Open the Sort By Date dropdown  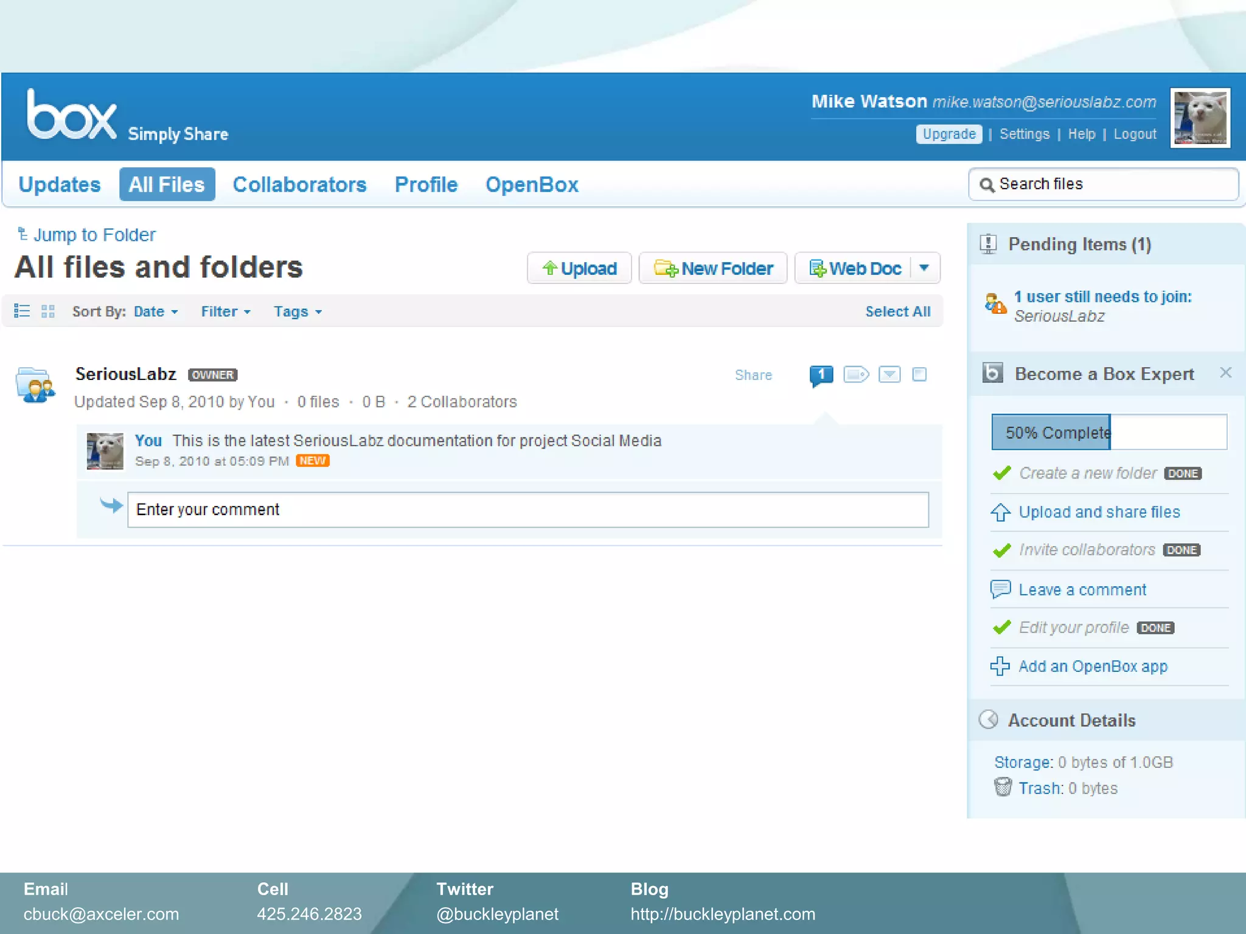[x=156, y=312]
